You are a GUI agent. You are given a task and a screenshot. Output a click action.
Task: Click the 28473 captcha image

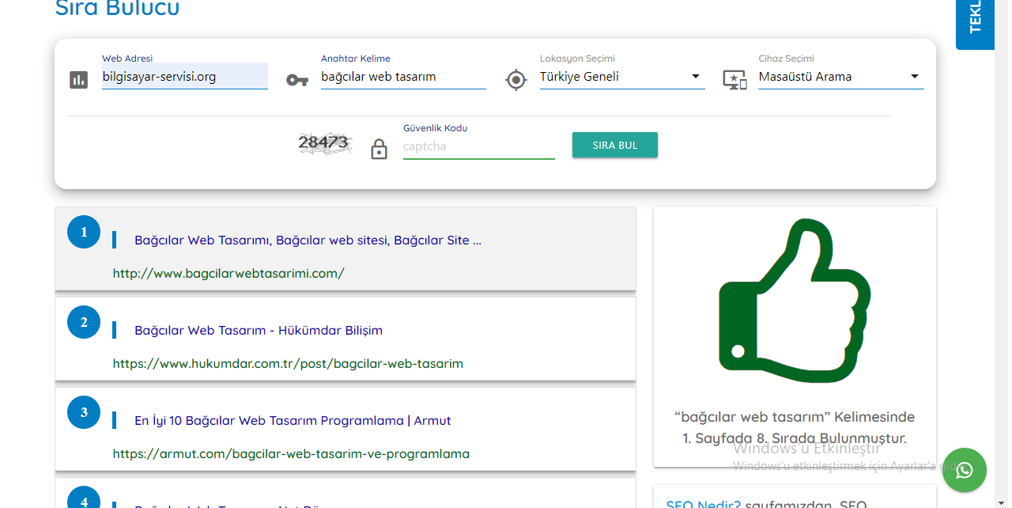coord(325,143)
